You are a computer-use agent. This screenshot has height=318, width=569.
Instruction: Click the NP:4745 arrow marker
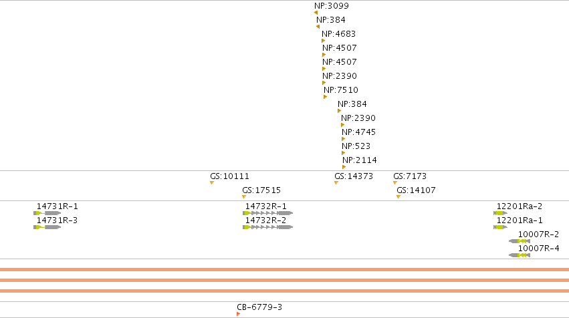343,139
